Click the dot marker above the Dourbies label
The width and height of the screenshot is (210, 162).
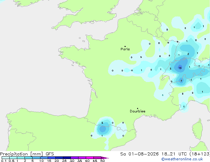[x=137, y=108]
